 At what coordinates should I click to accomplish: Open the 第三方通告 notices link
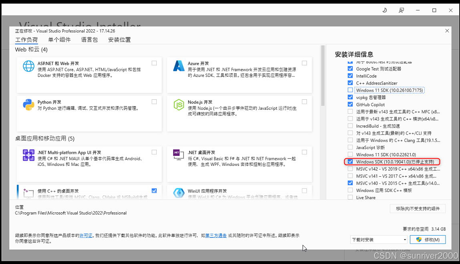tap(216, 235)
